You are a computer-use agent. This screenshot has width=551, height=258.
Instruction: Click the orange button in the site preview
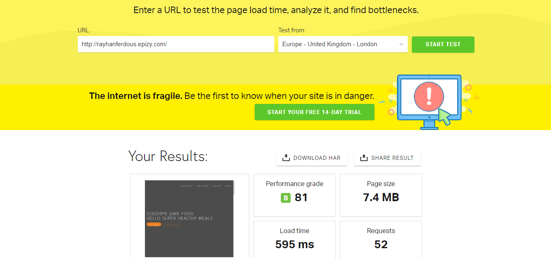pos(154,224)
